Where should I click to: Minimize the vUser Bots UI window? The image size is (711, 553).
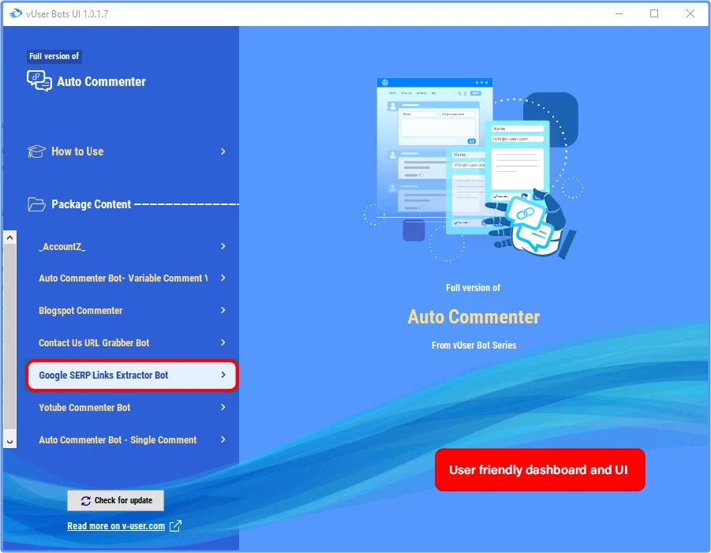pyautogui.click(x=619, y=13)
